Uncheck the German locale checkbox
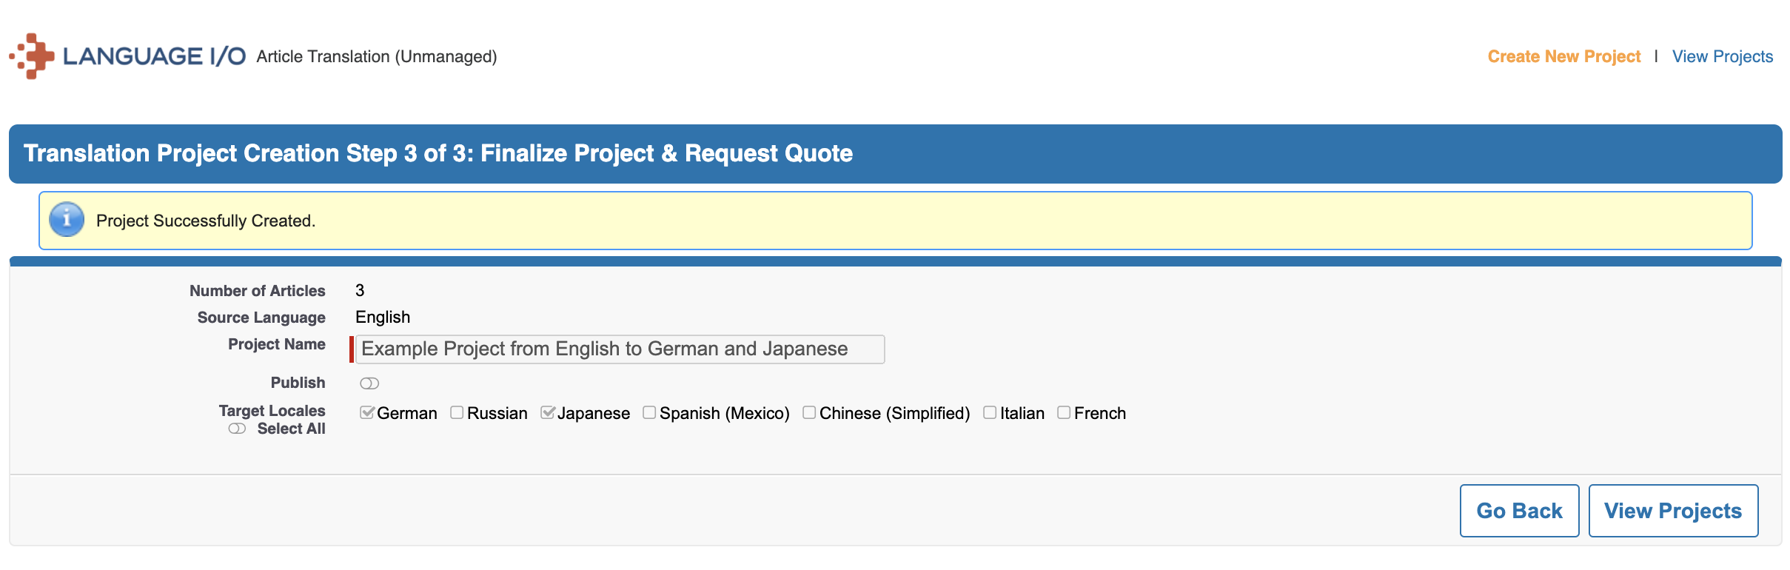 click(x=366, y=413)
